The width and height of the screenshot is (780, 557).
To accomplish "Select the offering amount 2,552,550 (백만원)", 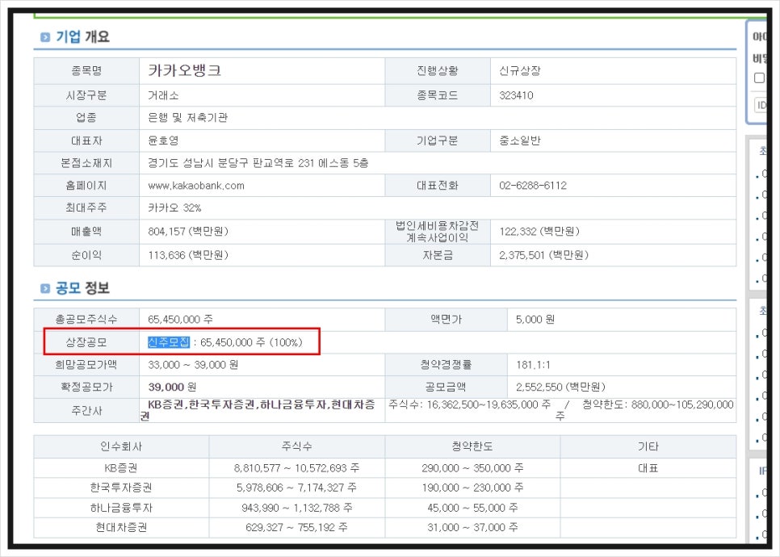I will (x=560, y=387).
